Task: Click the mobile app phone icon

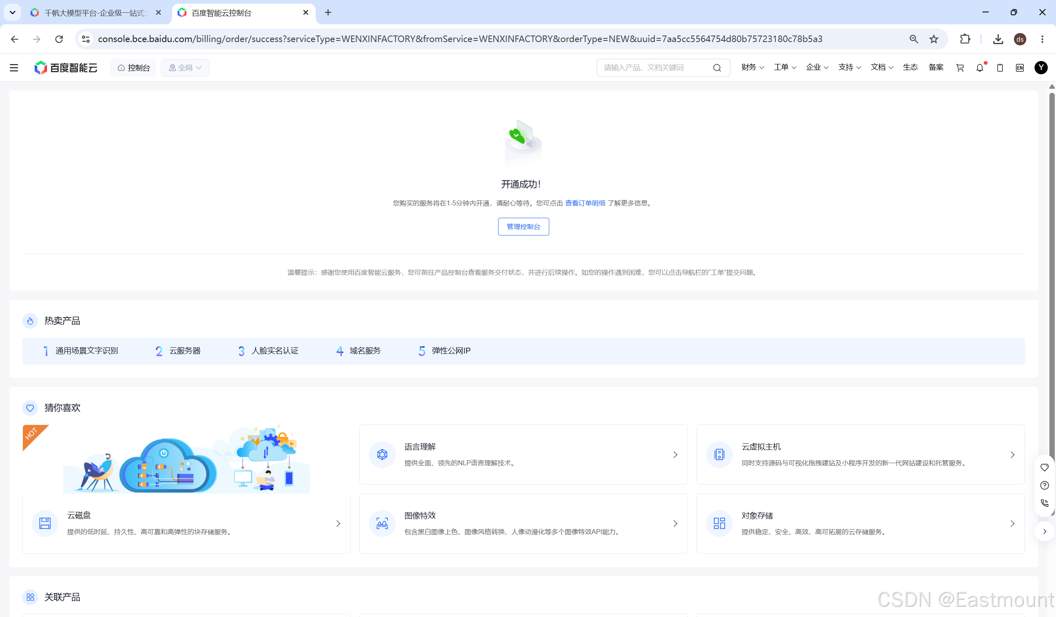Action: pyautogui.click(x=1000, y=68)
